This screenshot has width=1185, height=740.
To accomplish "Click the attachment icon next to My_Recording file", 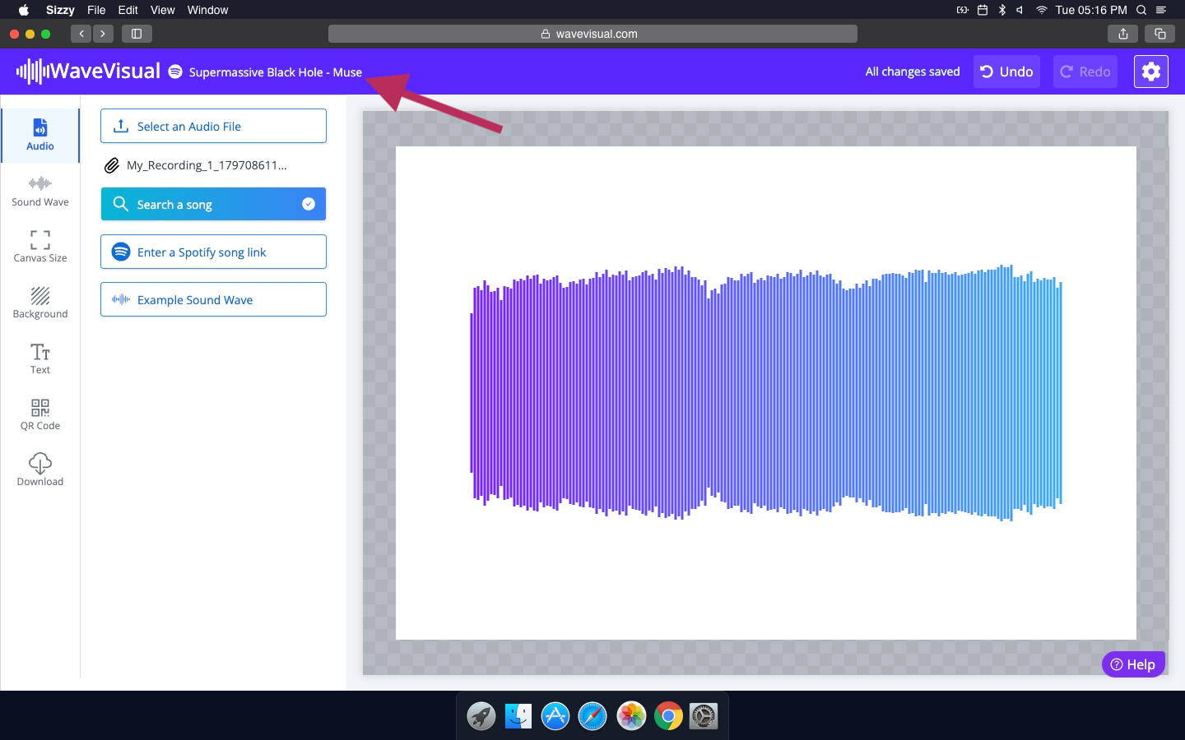I will point(112,164).
